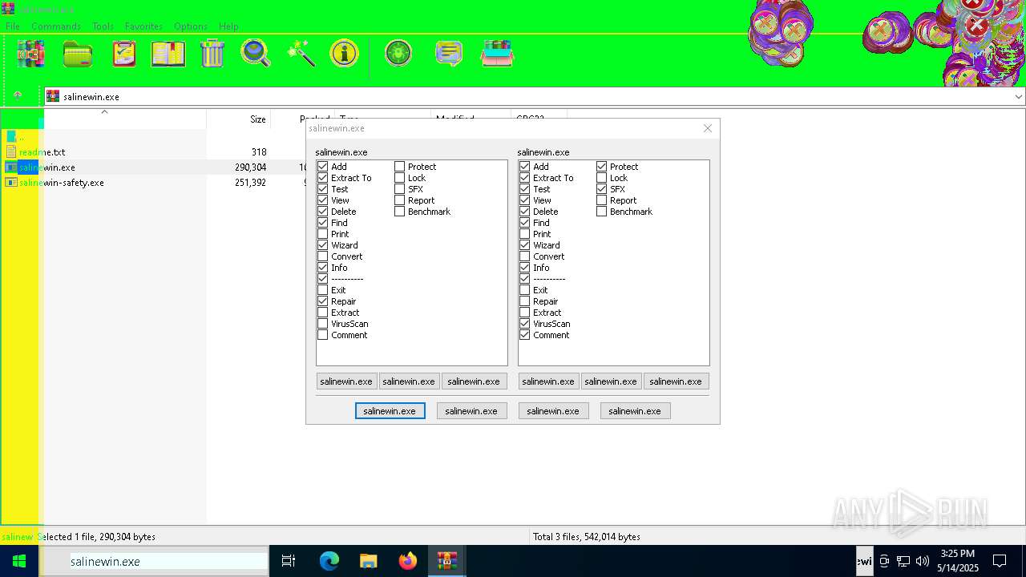Click the Find magnifying glass icon

pyautogui.click(x=256, y=54)
